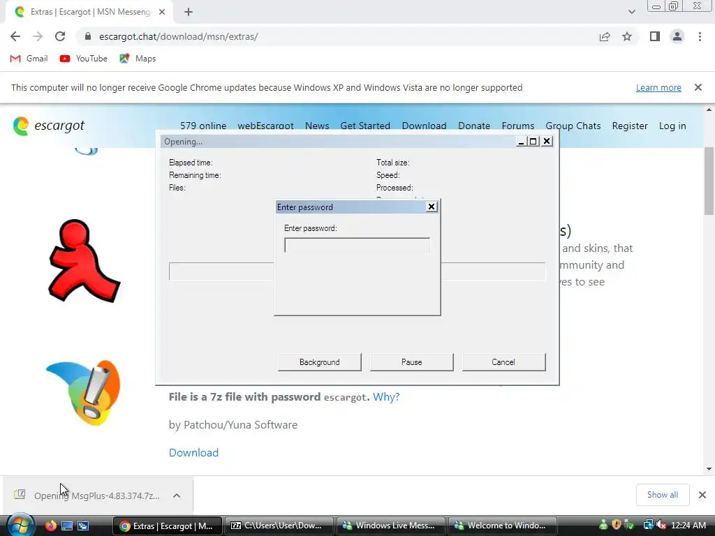Click the escargot logo

coord(49,126)
